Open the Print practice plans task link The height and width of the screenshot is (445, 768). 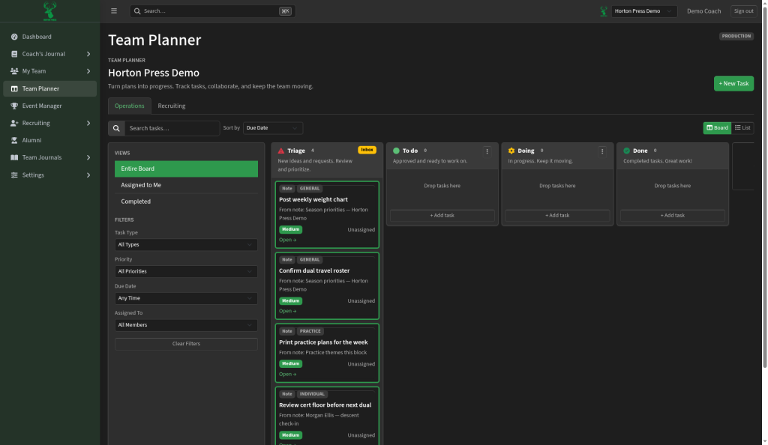click(287, 374)
